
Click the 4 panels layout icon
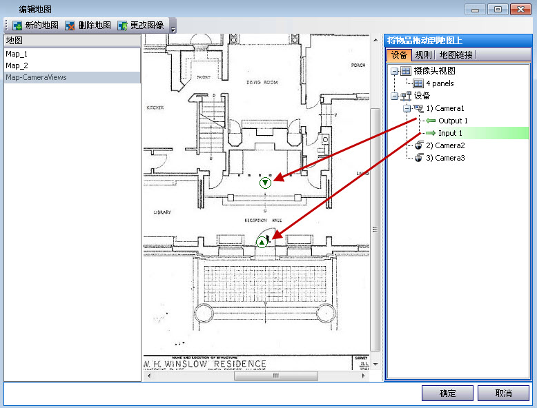pos(418,83)
